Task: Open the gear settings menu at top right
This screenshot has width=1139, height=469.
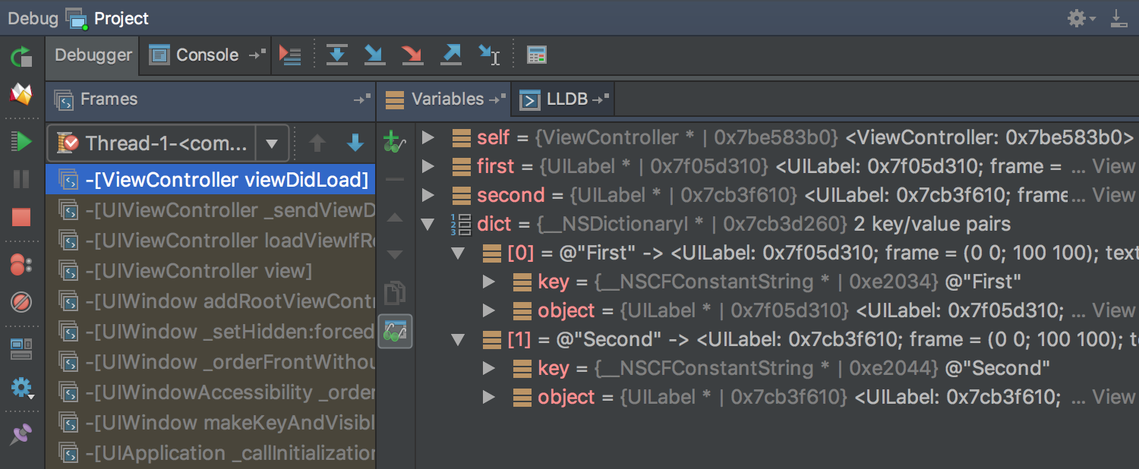Action: click(x=1078, y=18)
